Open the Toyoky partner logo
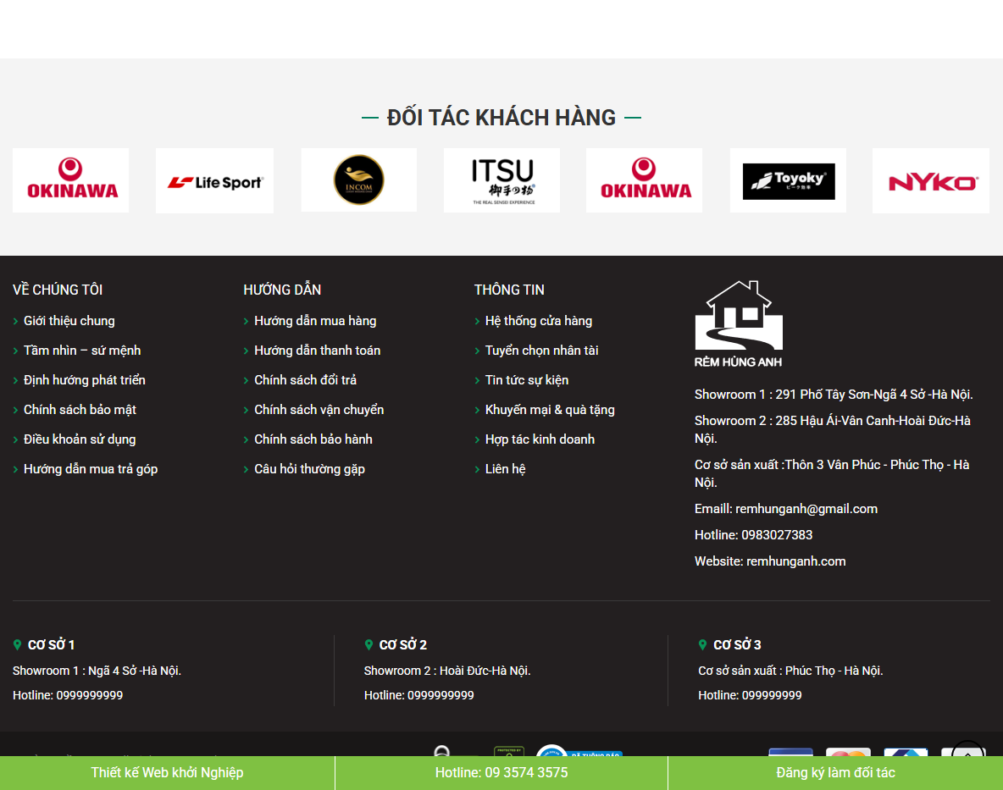The image size is (1003, 790). 788,180
